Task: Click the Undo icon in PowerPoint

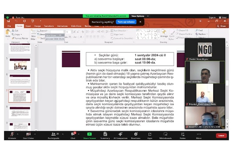Action: point(16,21)
